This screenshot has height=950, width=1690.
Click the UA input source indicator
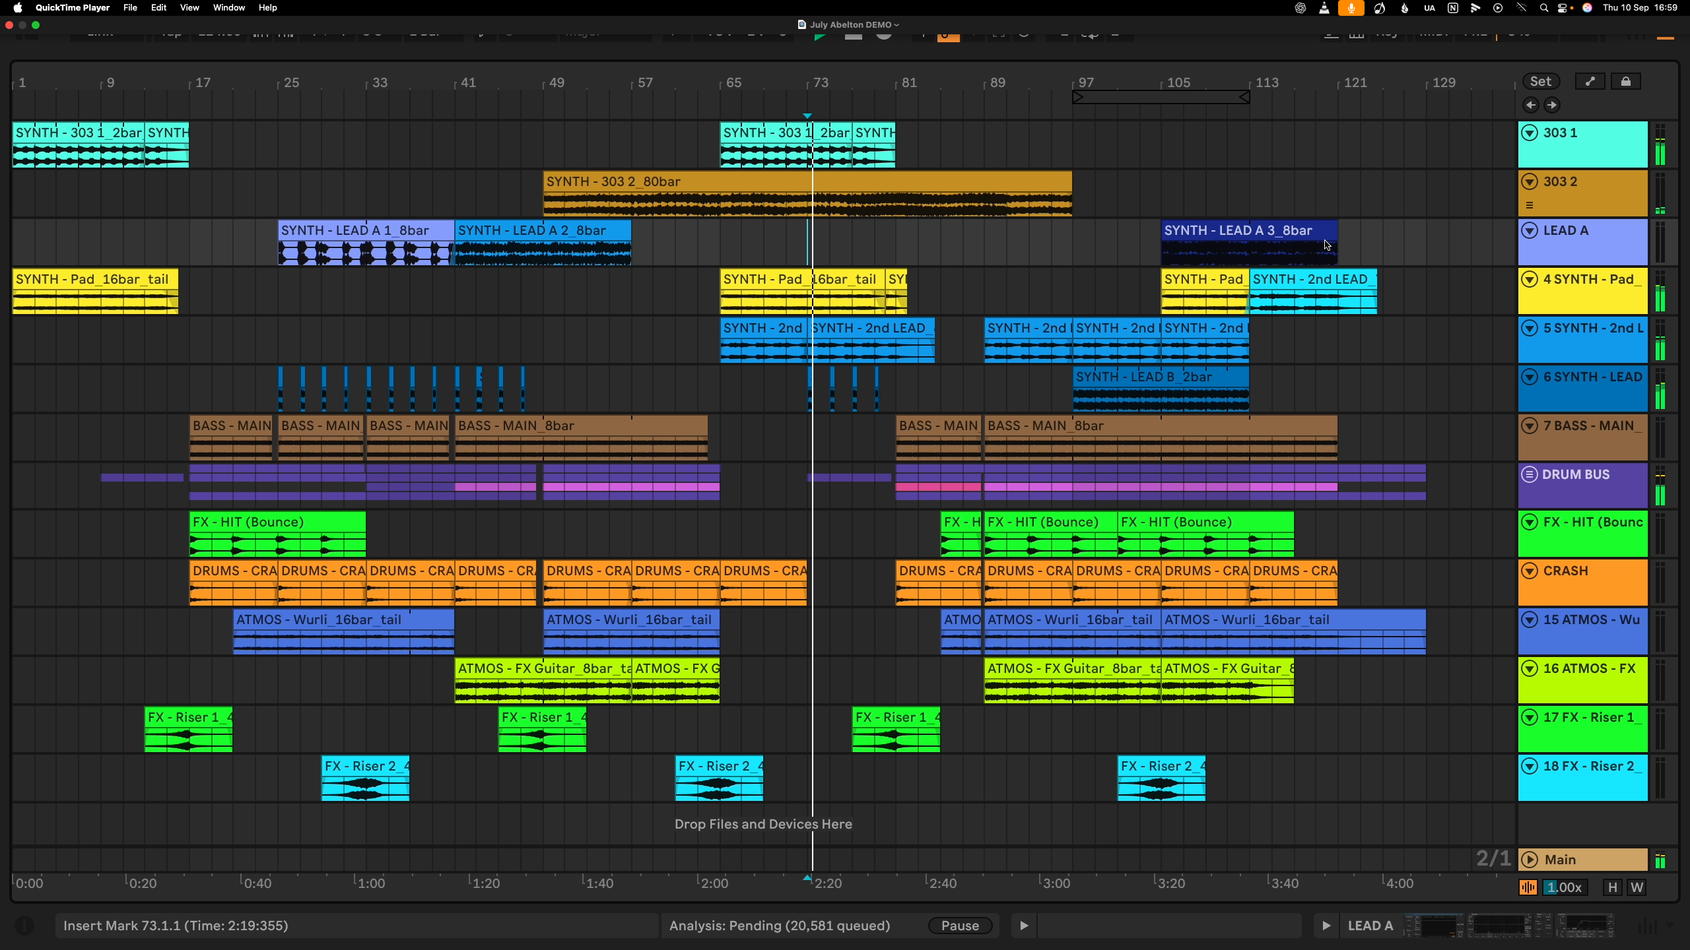[1429, 8]
